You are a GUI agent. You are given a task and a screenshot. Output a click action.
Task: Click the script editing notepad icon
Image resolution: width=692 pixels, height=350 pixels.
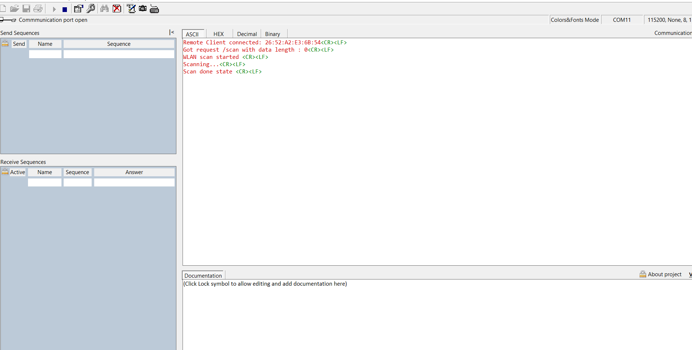coord(131,9)
